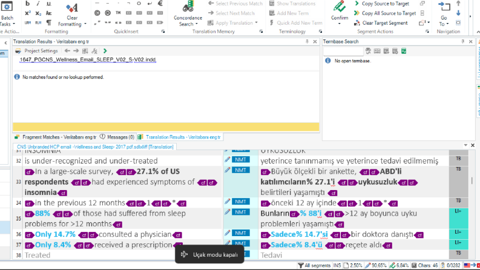This screenshot has height=270, width=480.
Task: Apply underline formatting
Action: pos(48,4)
